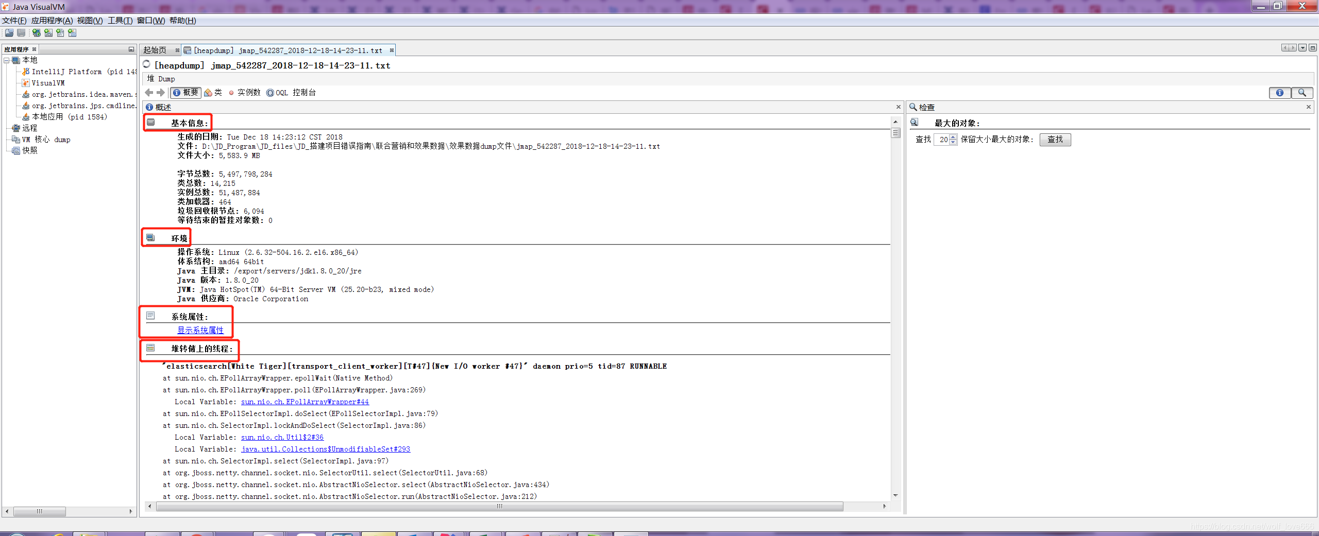Select 本地应用 (pid 1584) node
This screenshot has width=1319, height=536.
[x=64, y=117]
